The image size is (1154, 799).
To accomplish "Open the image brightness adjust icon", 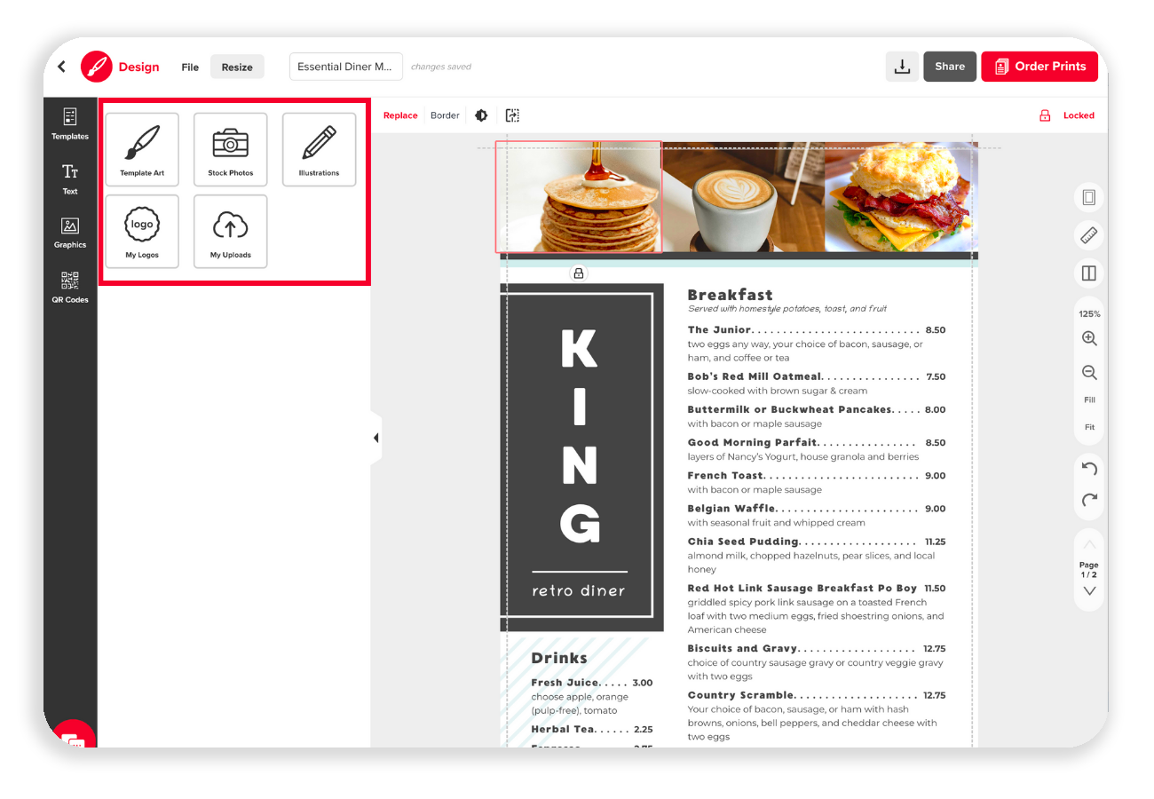I will 481,115.
